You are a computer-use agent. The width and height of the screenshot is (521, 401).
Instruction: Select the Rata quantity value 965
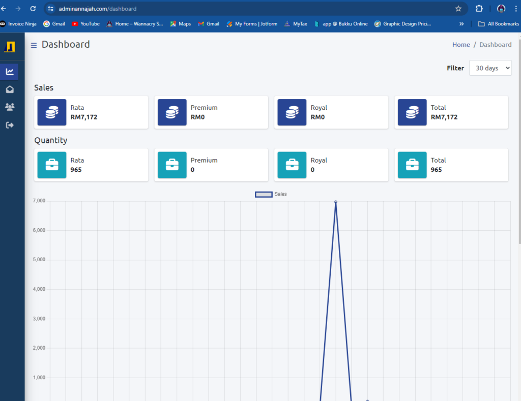pyautogui.click(x=76, y=170)
